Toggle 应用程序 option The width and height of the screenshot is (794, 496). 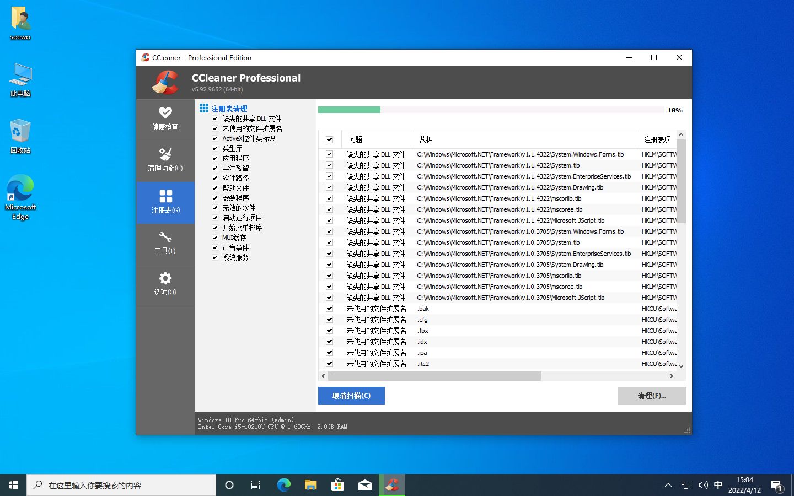coord(215,158)
